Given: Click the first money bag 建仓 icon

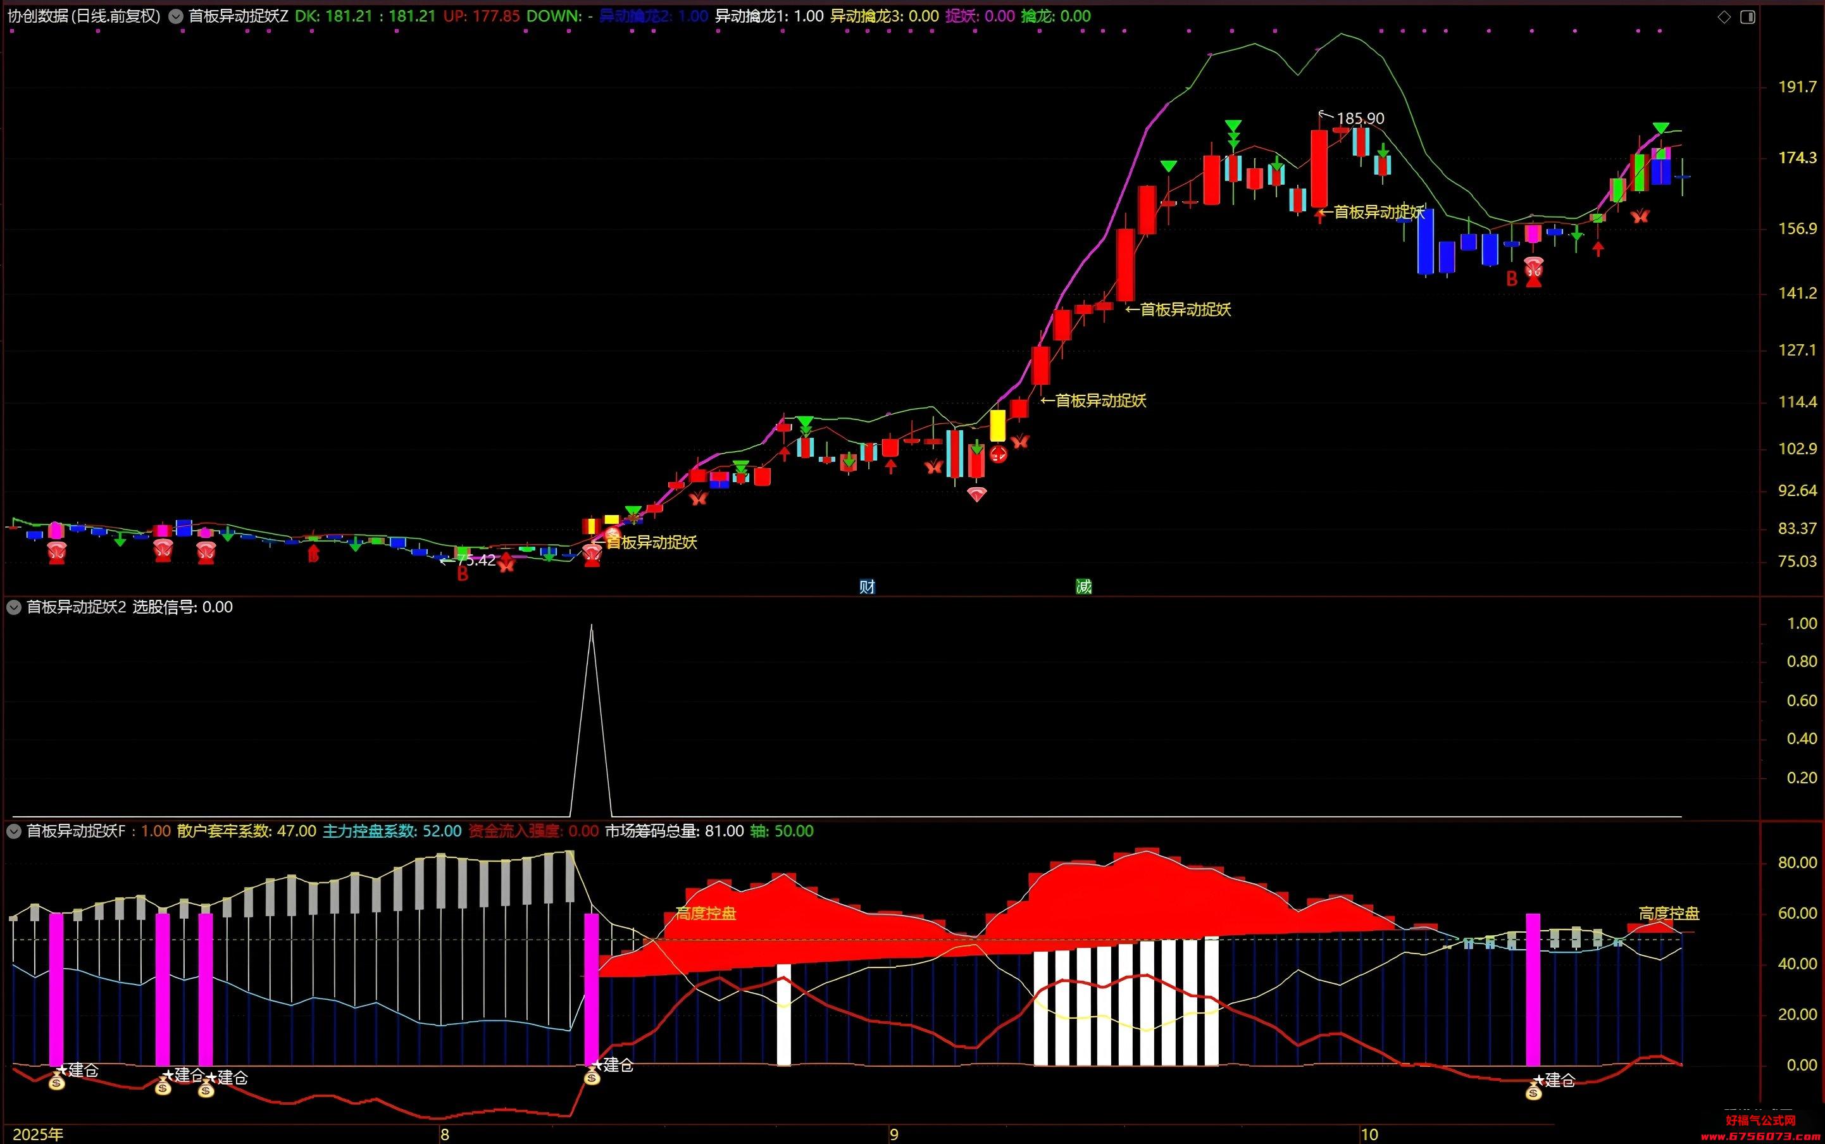Looking at the screenshot, I should [x=57, y=1082].
